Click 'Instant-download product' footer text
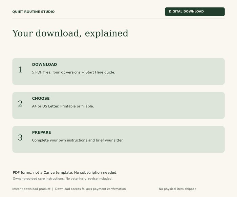The height and width of the screenshot is (197, 237). (31, 189)
